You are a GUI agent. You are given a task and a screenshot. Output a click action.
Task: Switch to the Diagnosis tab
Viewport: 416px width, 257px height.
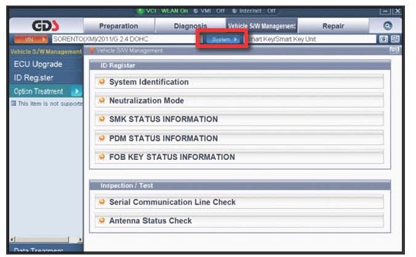(x=191, y=26)
